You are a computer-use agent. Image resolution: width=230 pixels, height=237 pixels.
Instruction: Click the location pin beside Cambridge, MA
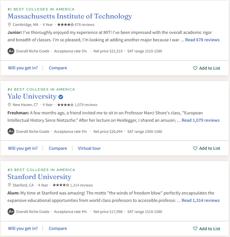(x=9, y=25)
